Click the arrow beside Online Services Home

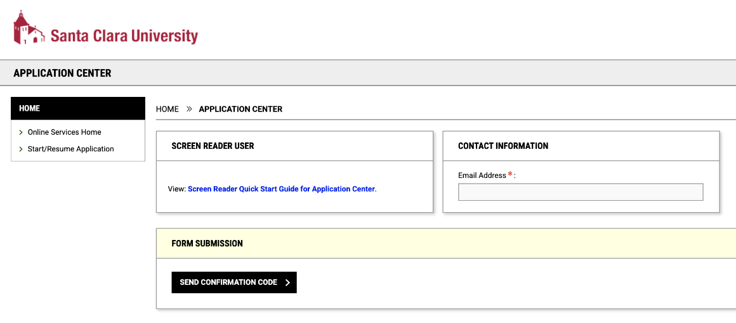tap(21, 132)
